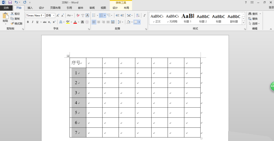Open font dialog launcher
Screen dimensions: 274x141
pyautogui.click(x=89, y=29)
